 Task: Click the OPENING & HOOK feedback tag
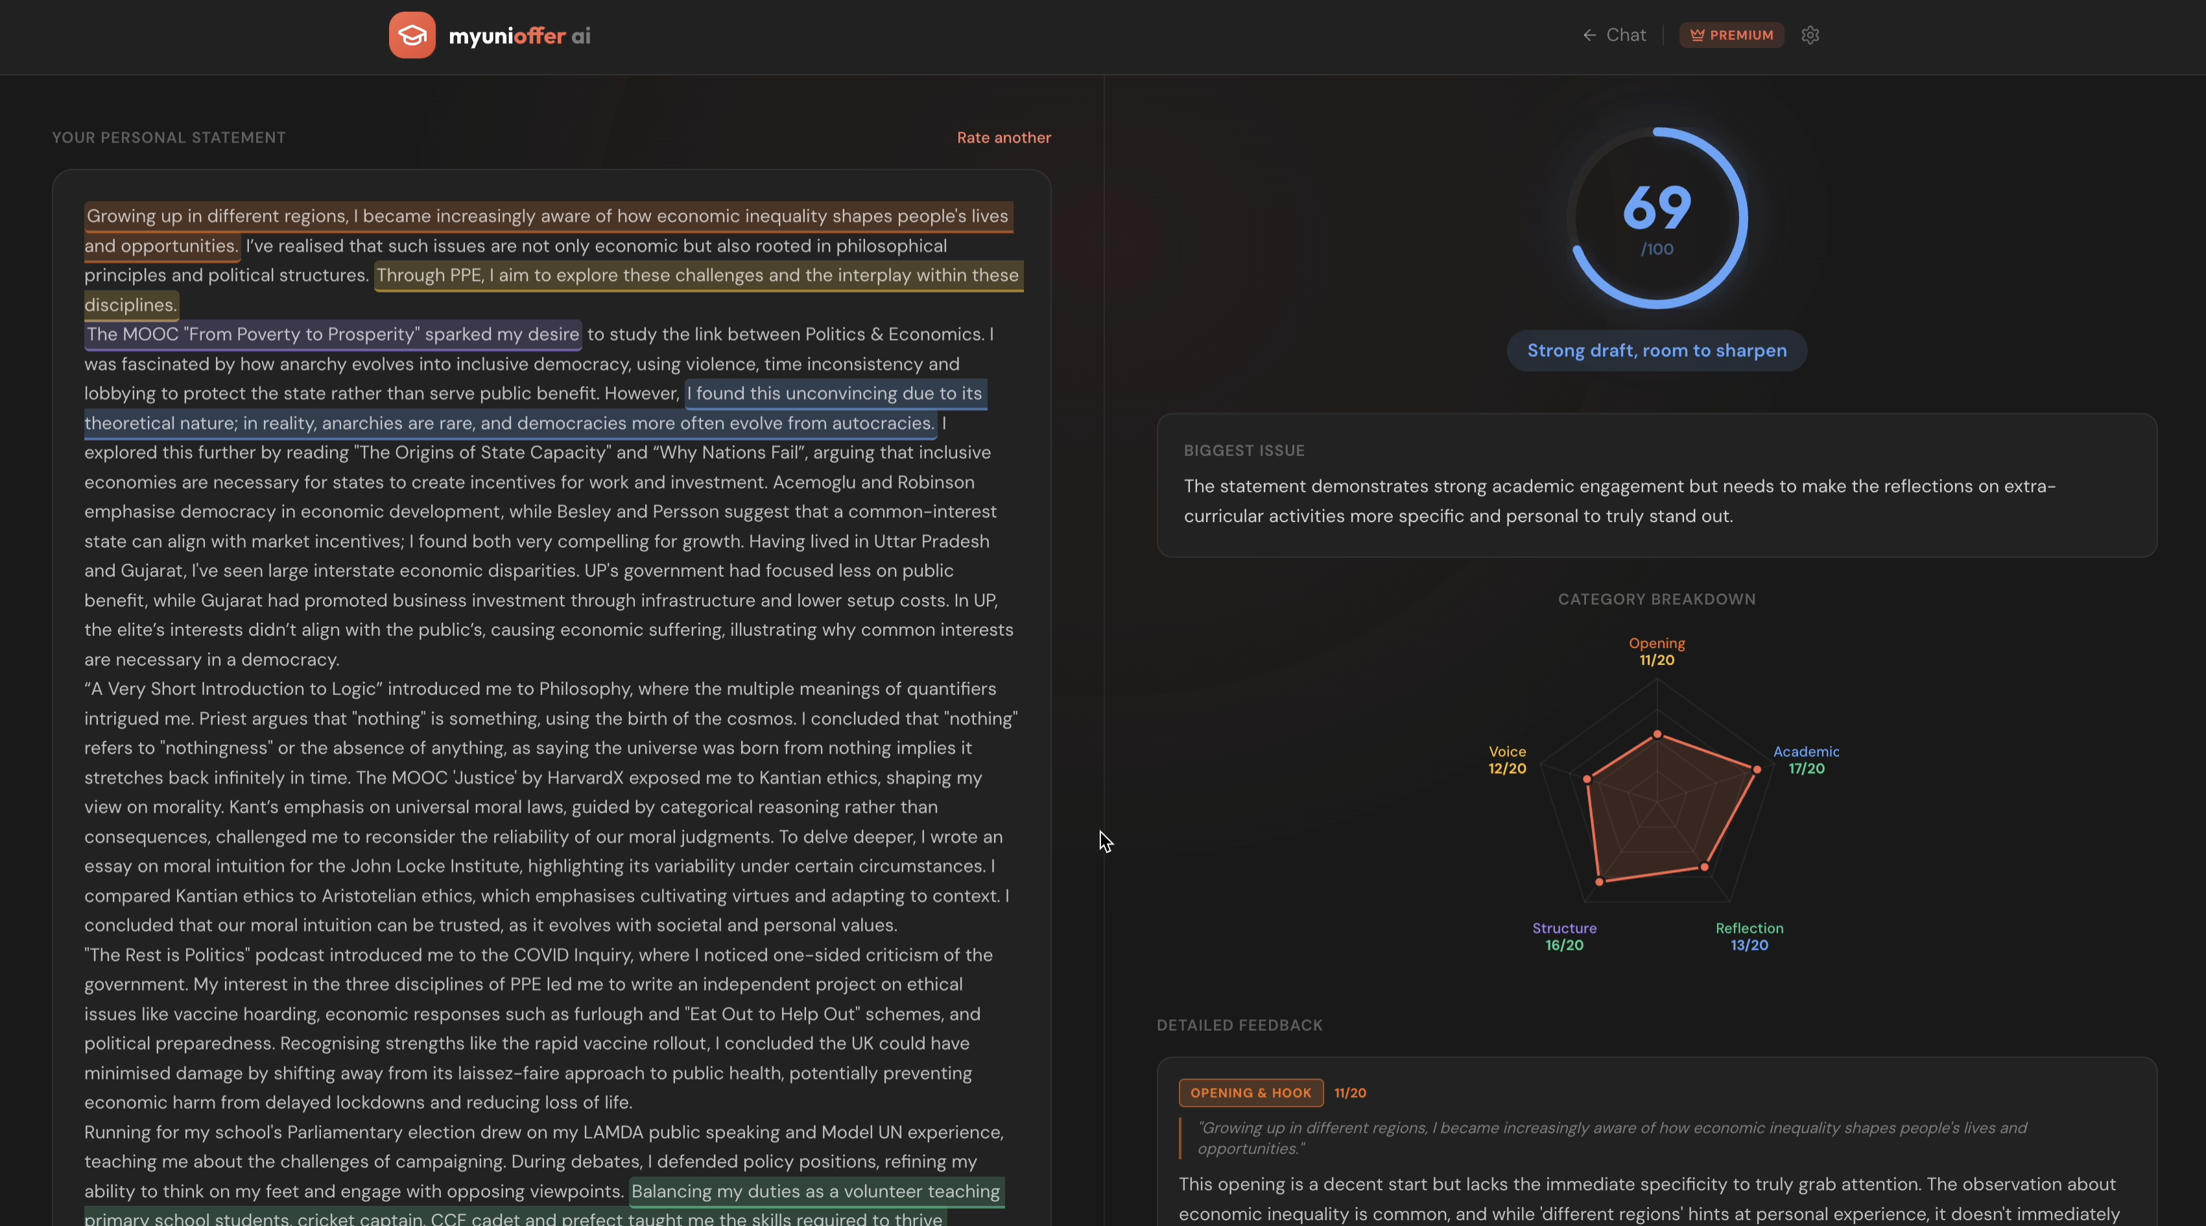pyautogui.click(x=1250, y=1092)
